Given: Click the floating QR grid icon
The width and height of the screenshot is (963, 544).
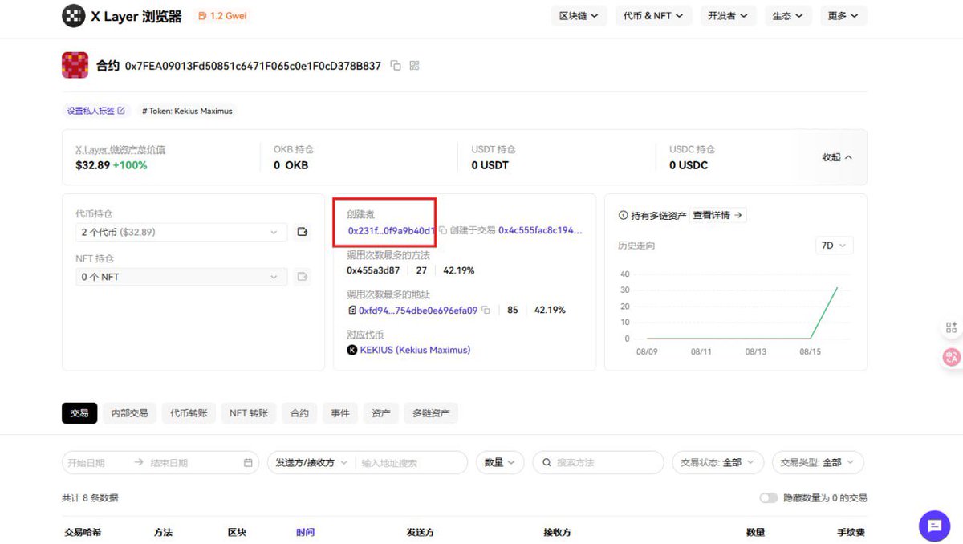Looking at the screenshot, I should click(x=951, y=327).
